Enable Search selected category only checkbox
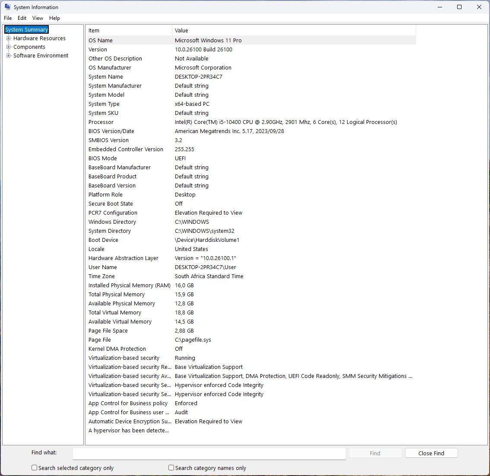Screen dimensions: 490x476 35,468
